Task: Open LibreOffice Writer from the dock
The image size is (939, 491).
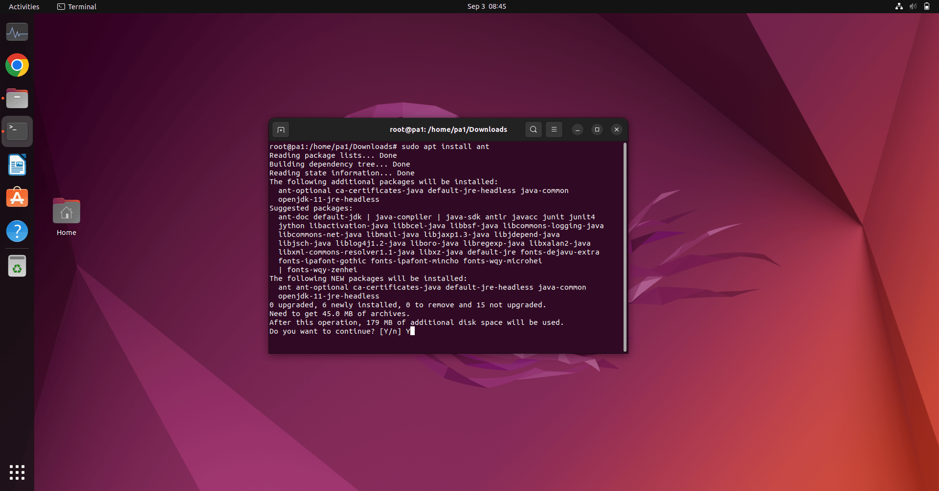Action: tap(17, 165)
